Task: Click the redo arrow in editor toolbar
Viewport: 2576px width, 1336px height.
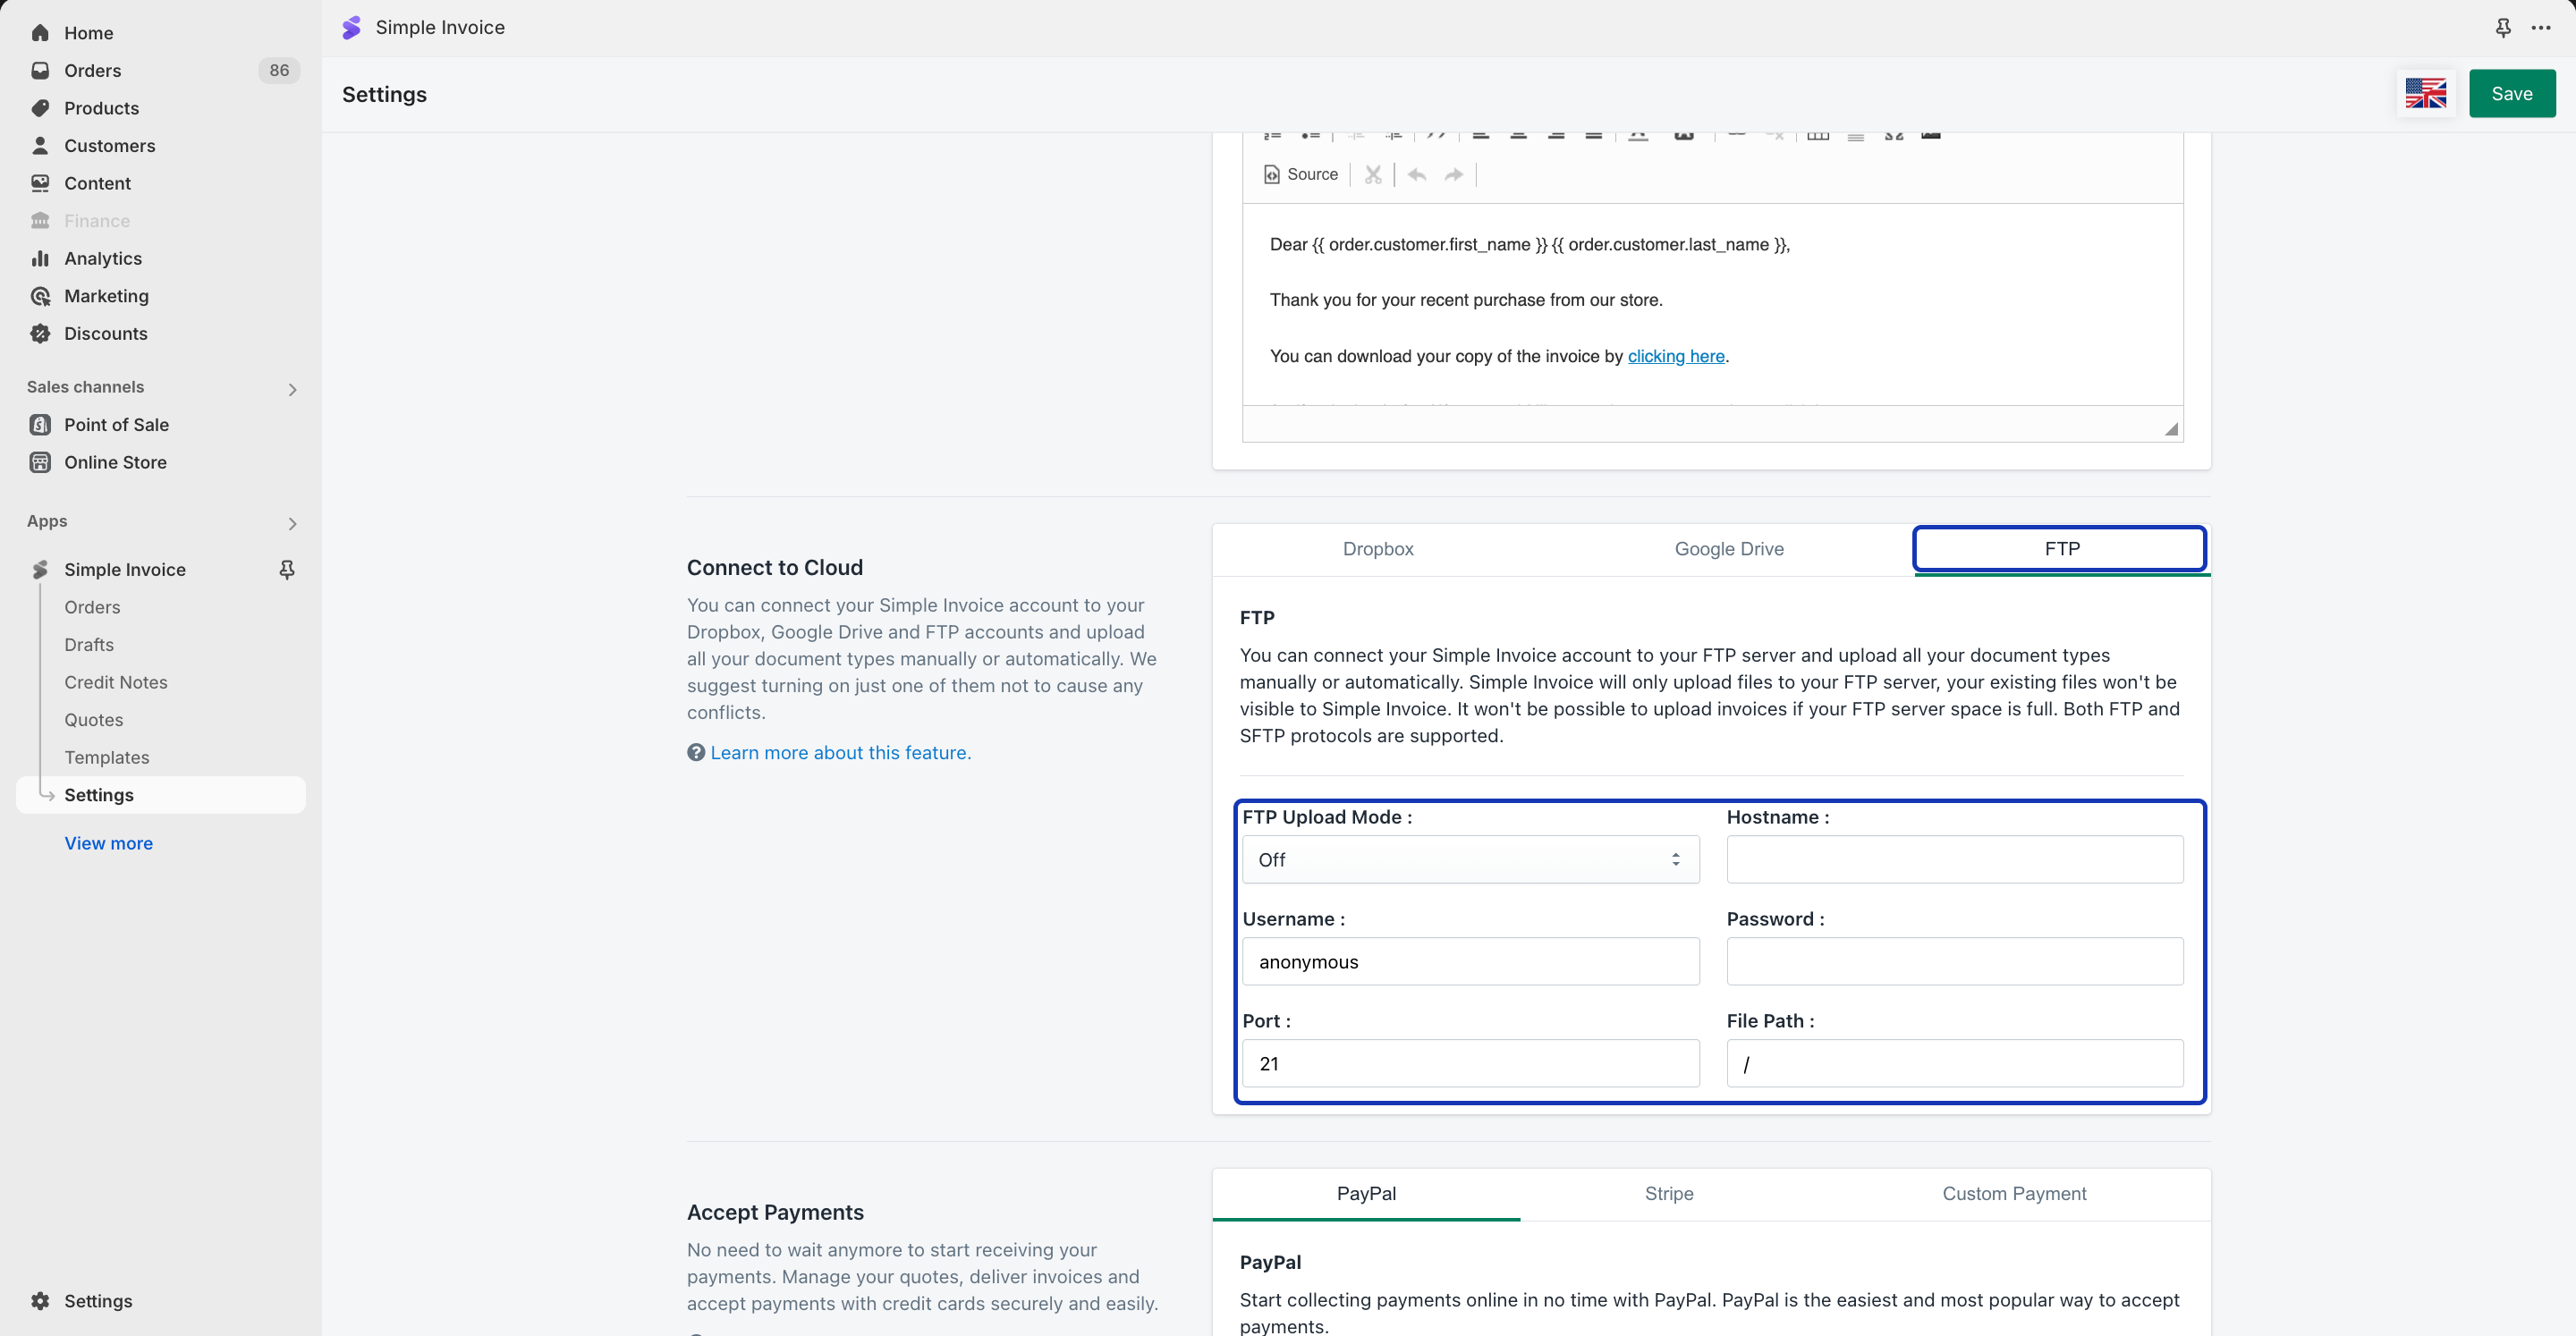Action: tap(1454, 175)
